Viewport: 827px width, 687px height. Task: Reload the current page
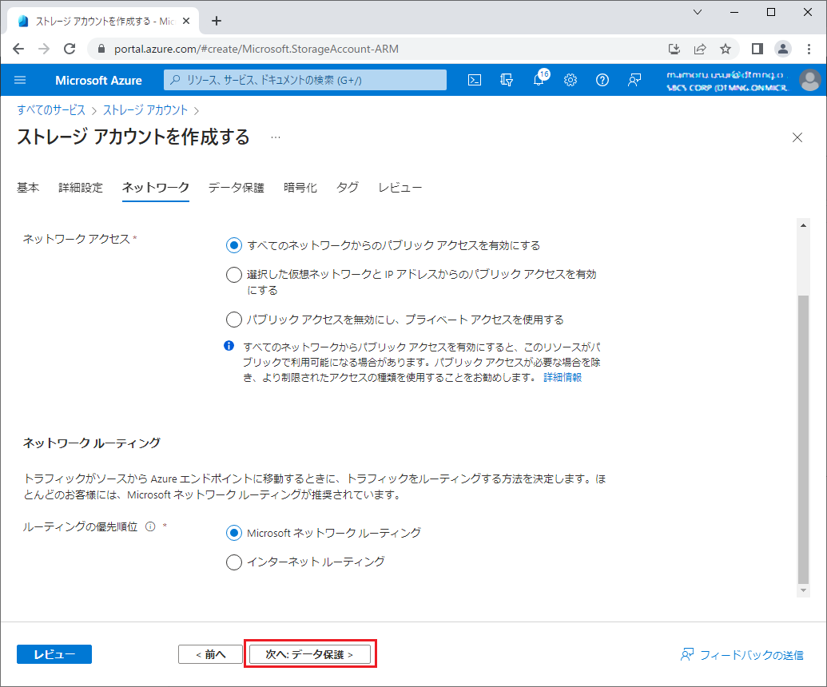(x=70, y=49)
